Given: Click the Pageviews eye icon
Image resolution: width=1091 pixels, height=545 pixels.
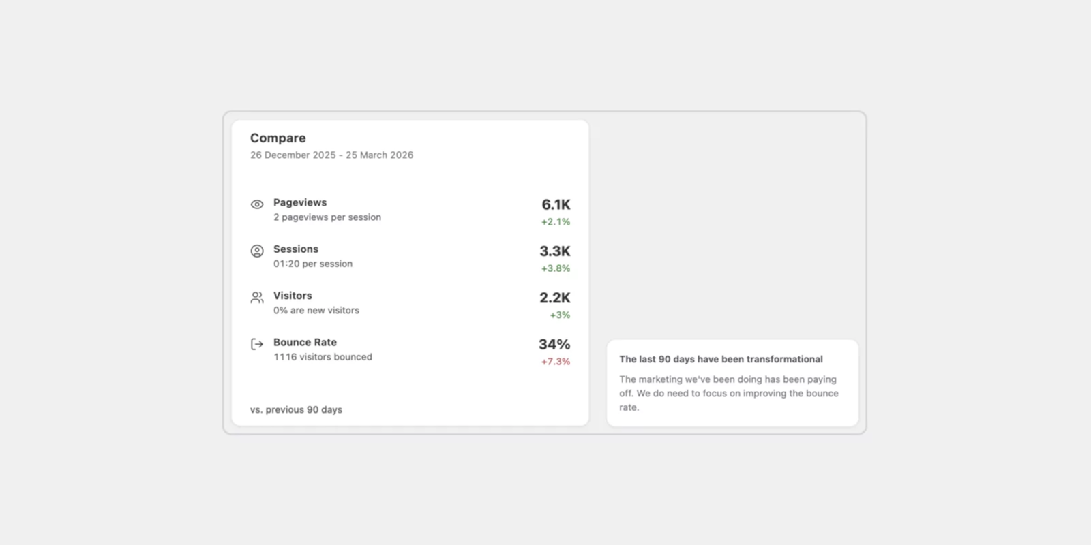Looking at the screenshot, I should [x=257, y=204].
